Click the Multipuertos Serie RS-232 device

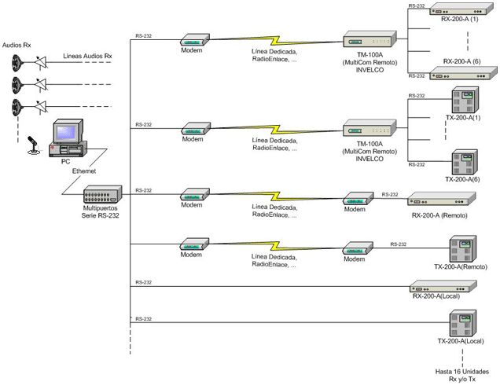[103, 194]
